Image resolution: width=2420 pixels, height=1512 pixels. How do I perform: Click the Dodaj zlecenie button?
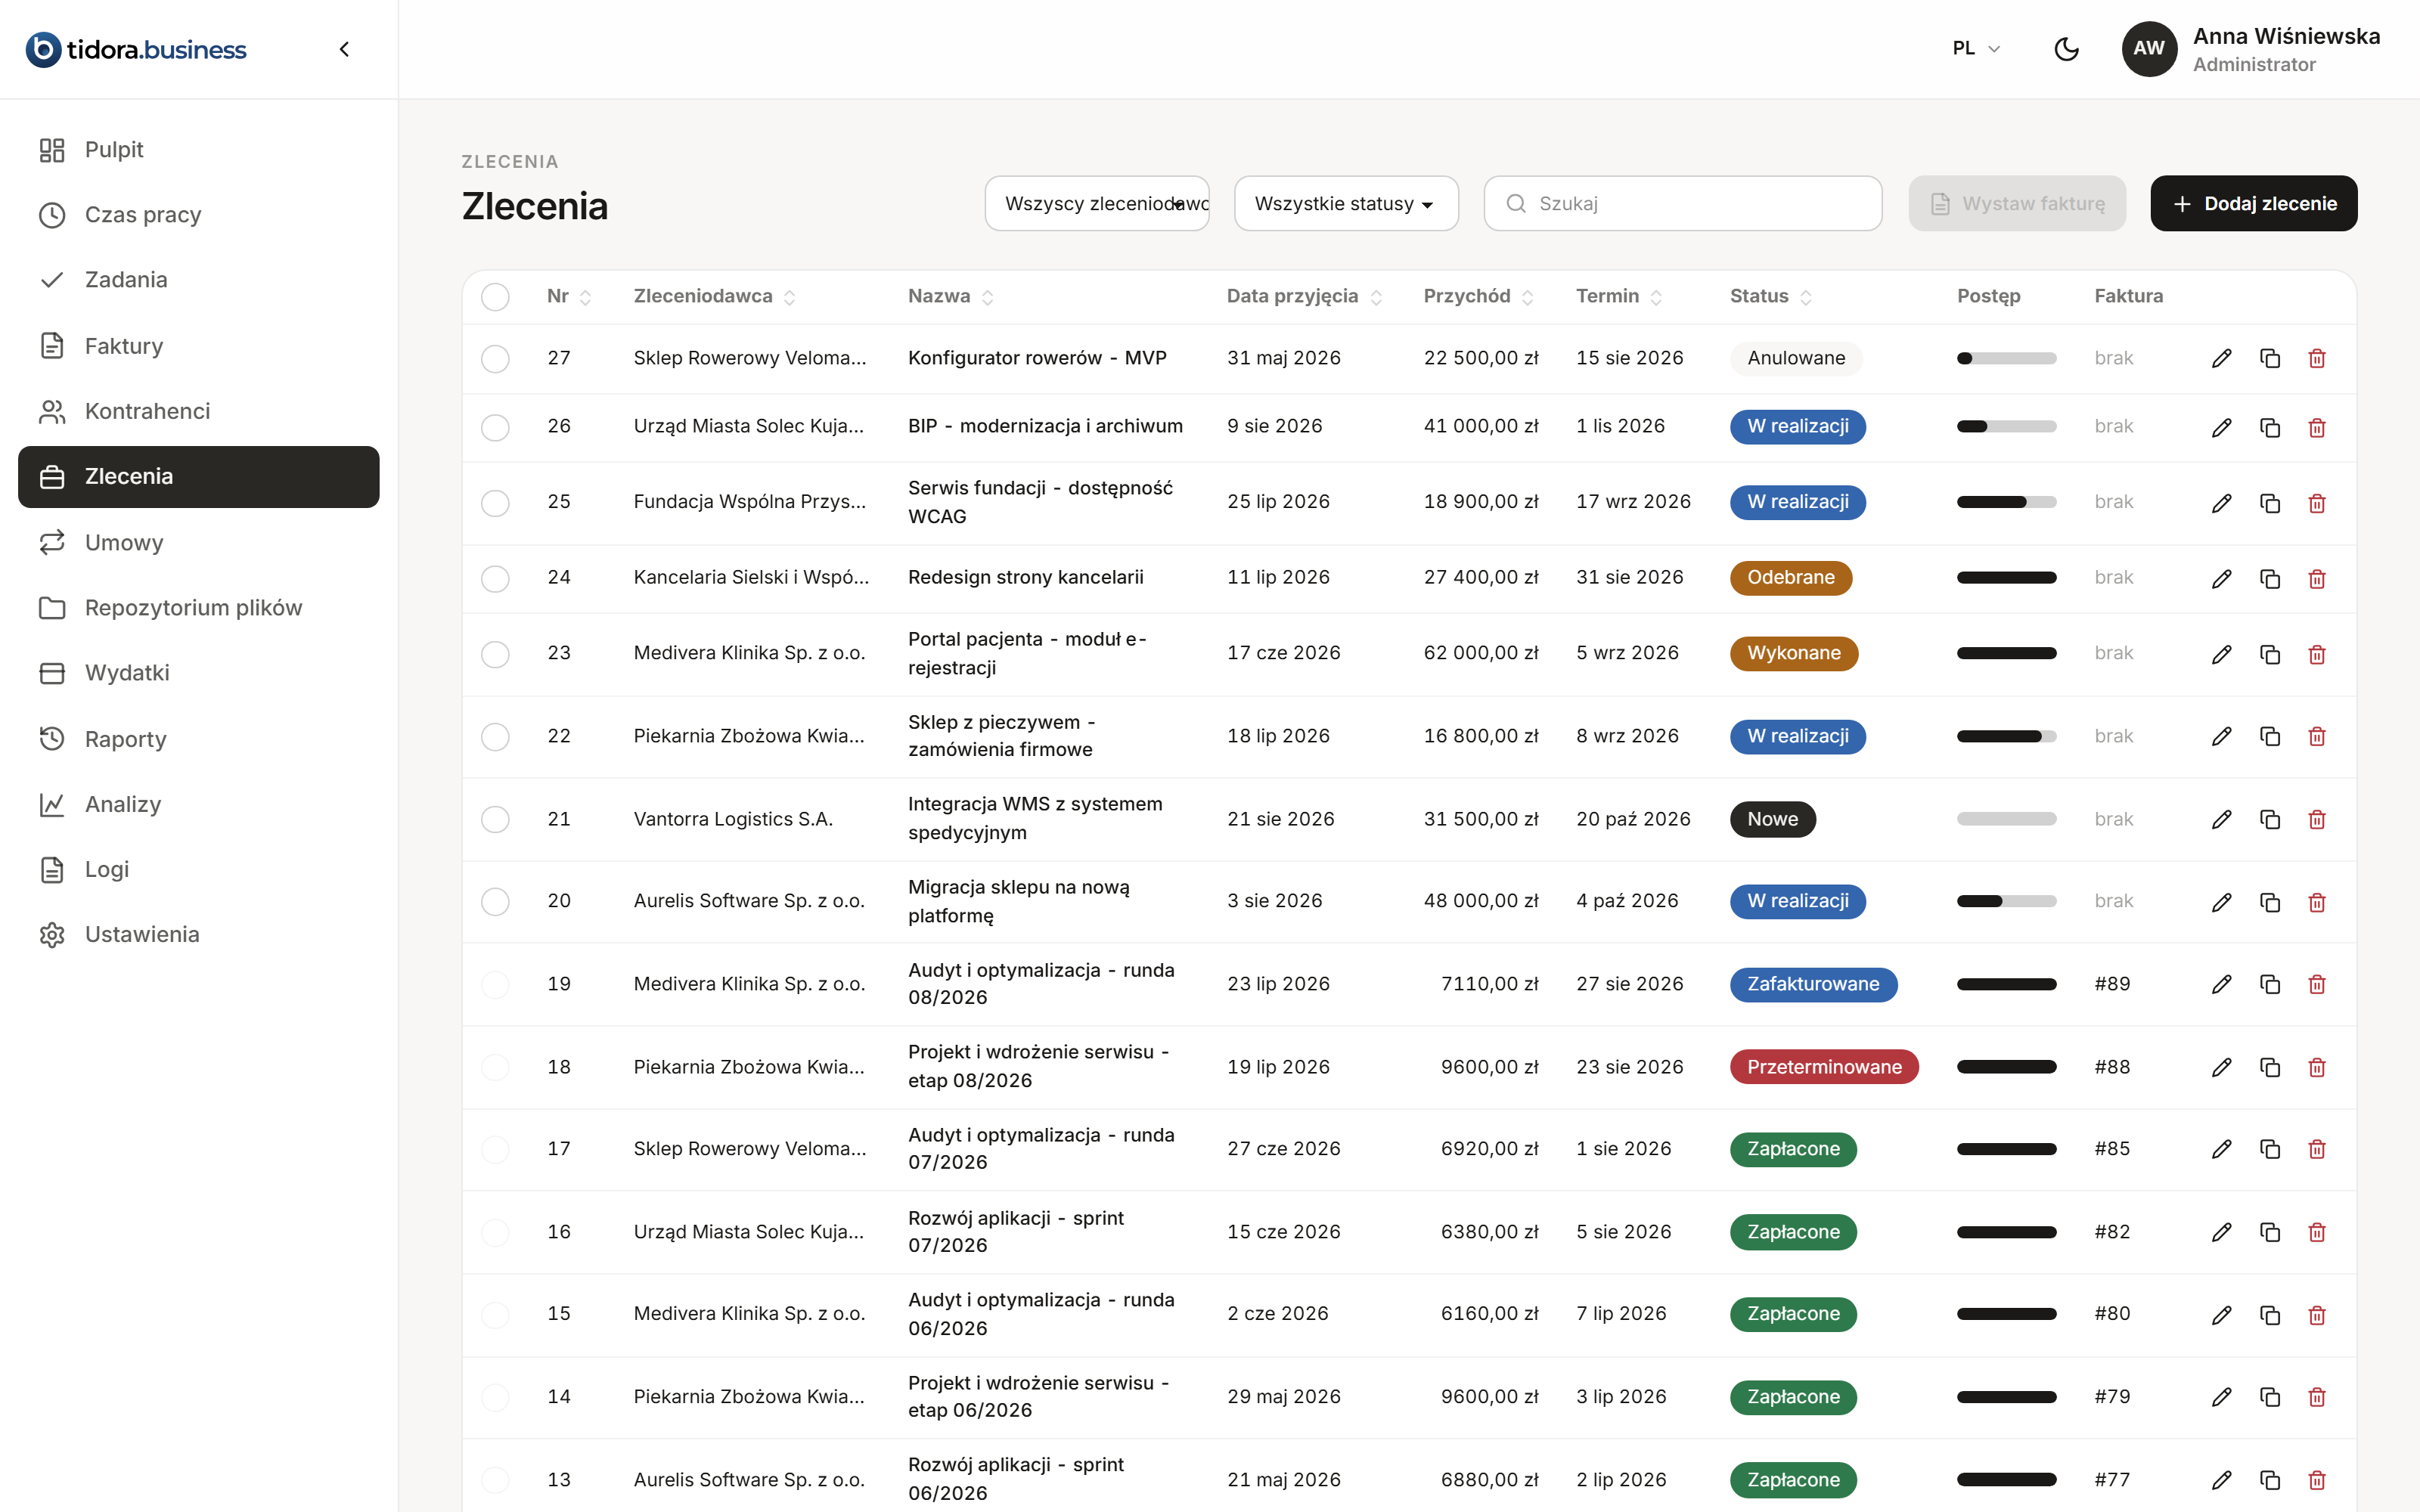(x=2253, y=204)
